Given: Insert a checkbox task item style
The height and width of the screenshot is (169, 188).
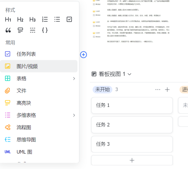Looking at the screenshot, I should click(x=69, y=19).
